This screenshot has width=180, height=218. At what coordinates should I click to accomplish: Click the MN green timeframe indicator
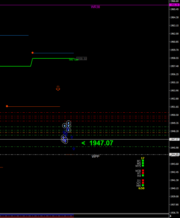(143, 185)
